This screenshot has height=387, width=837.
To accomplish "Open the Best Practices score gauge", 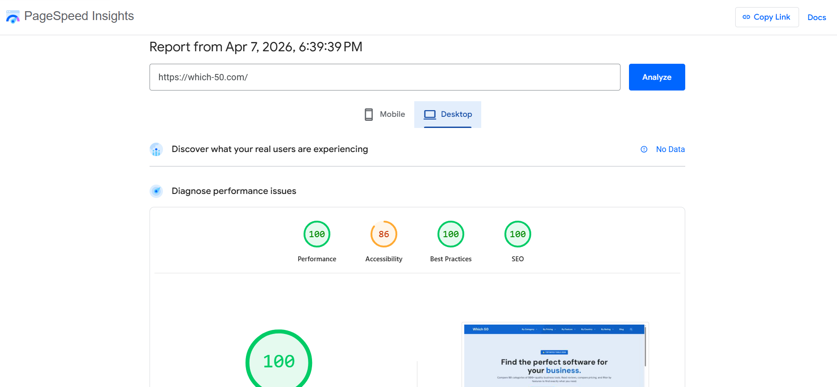I will pos(451,235).
